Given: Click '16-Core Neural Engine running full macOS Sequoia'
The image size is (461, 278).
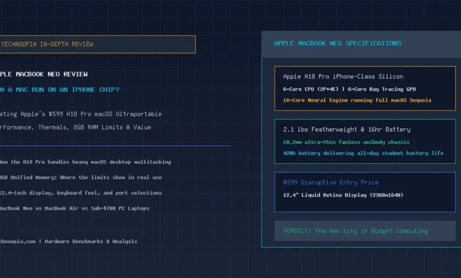Looking at the screenshot, I should [x=357, y=101].
